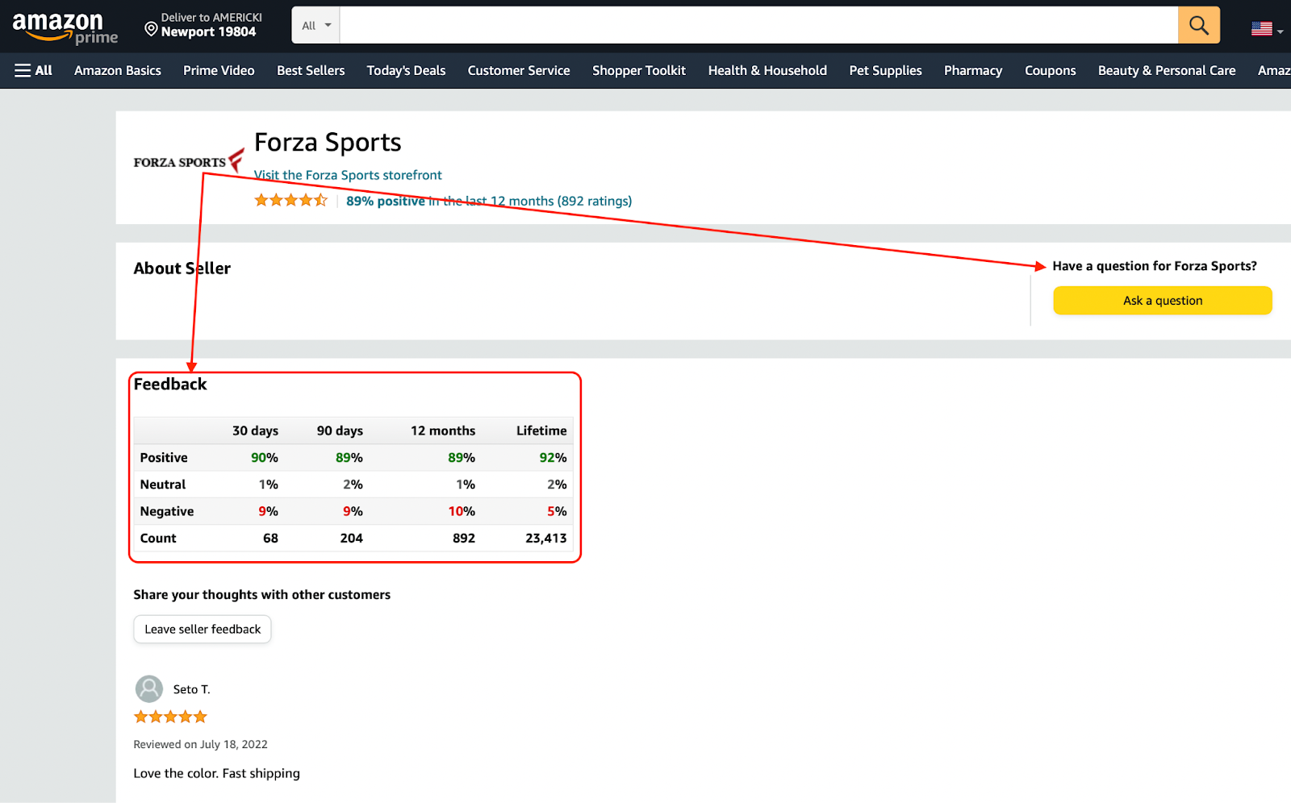The image size is (1291, 803).
Task: Click the 12 months count 892
Action: (x=464, y=538)
